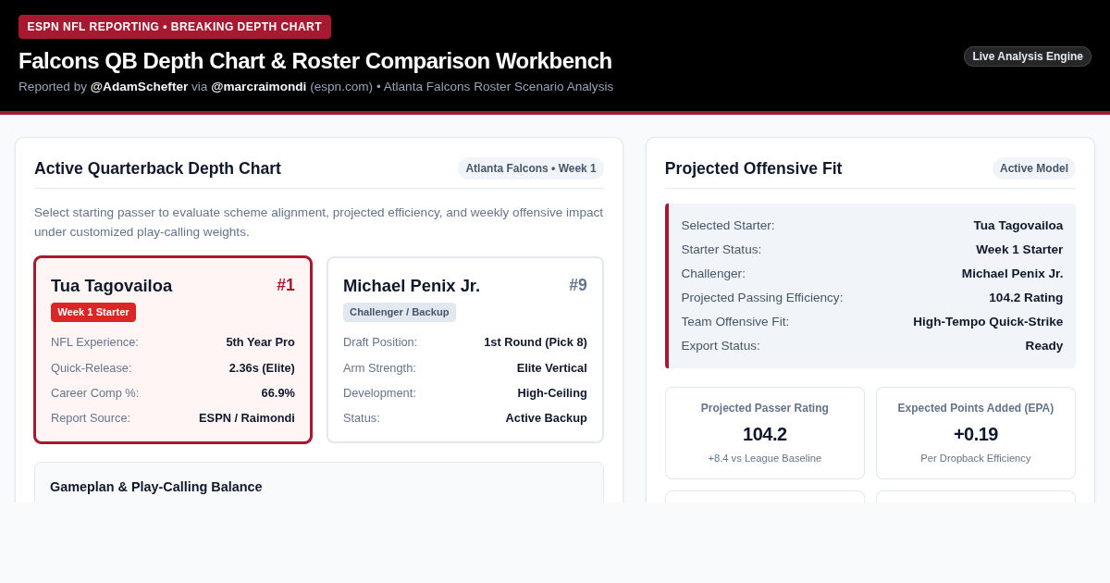Select the Michael Penix Jr. quarterback card
1110x583 pixels.
point(465,350)
